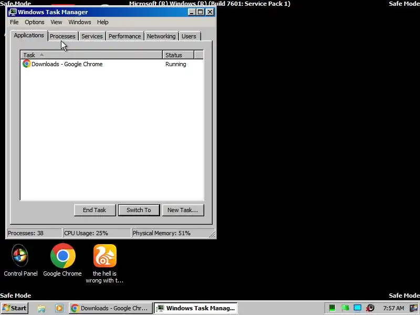Click the Running status cell

175,64
